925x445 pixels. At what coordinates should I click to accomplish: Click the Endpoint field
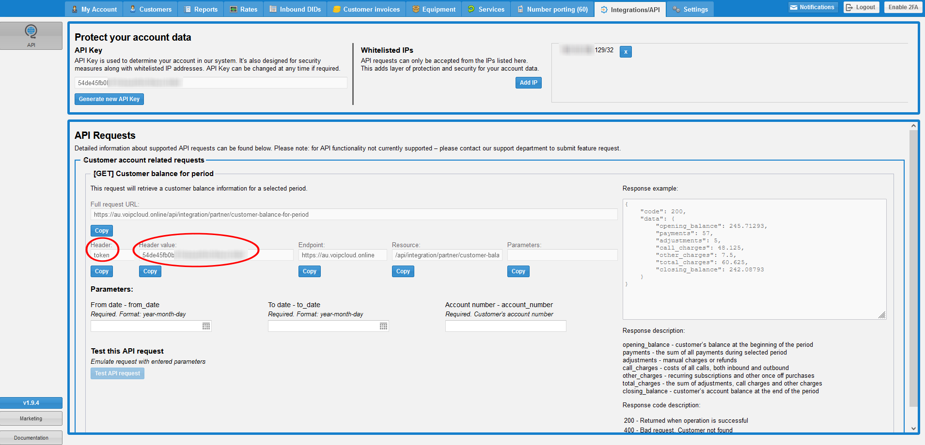[343, 255]
